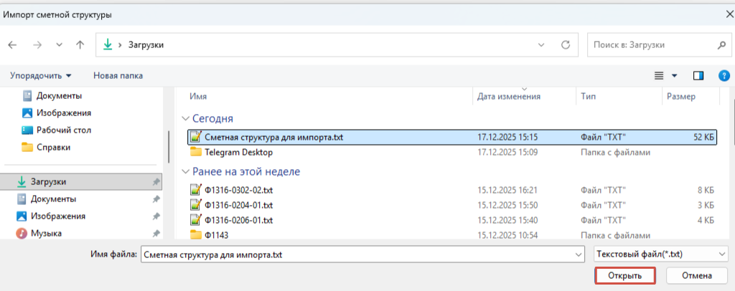Select file Сметная структура для импорта.txt

pyautogui.click(x=452, y=137)
